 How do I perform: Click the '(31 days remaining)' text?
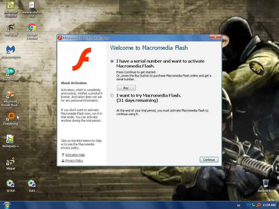pos(137,100)
